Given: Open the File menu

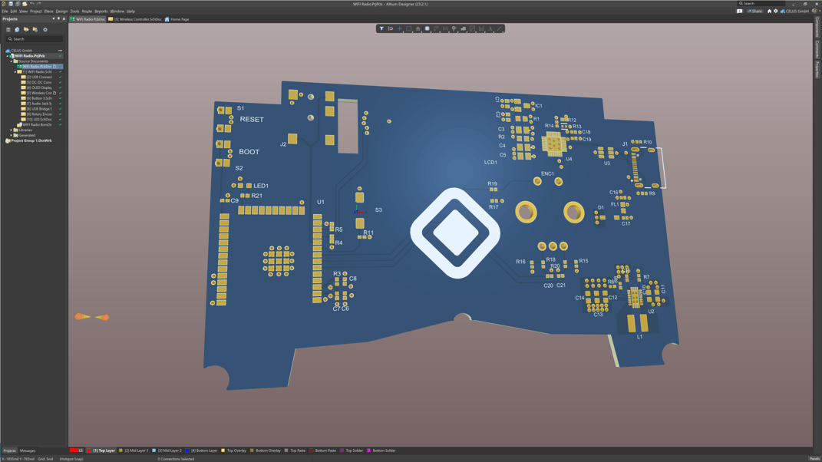Looking at the screenshot, I should click(5, 11).
